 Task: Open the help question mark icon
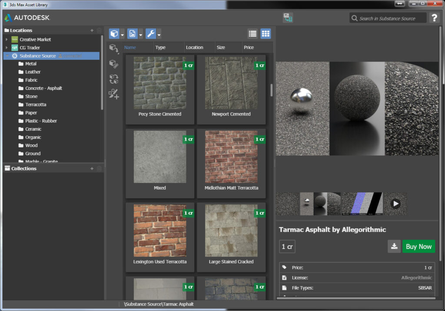click(434, 18)
